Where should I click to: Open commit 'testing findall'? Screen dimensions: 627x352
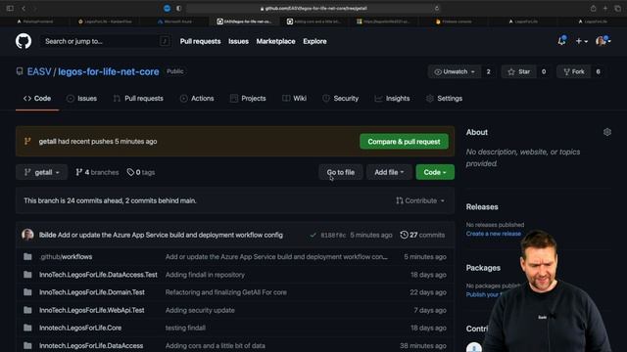[x=185, y=329]
